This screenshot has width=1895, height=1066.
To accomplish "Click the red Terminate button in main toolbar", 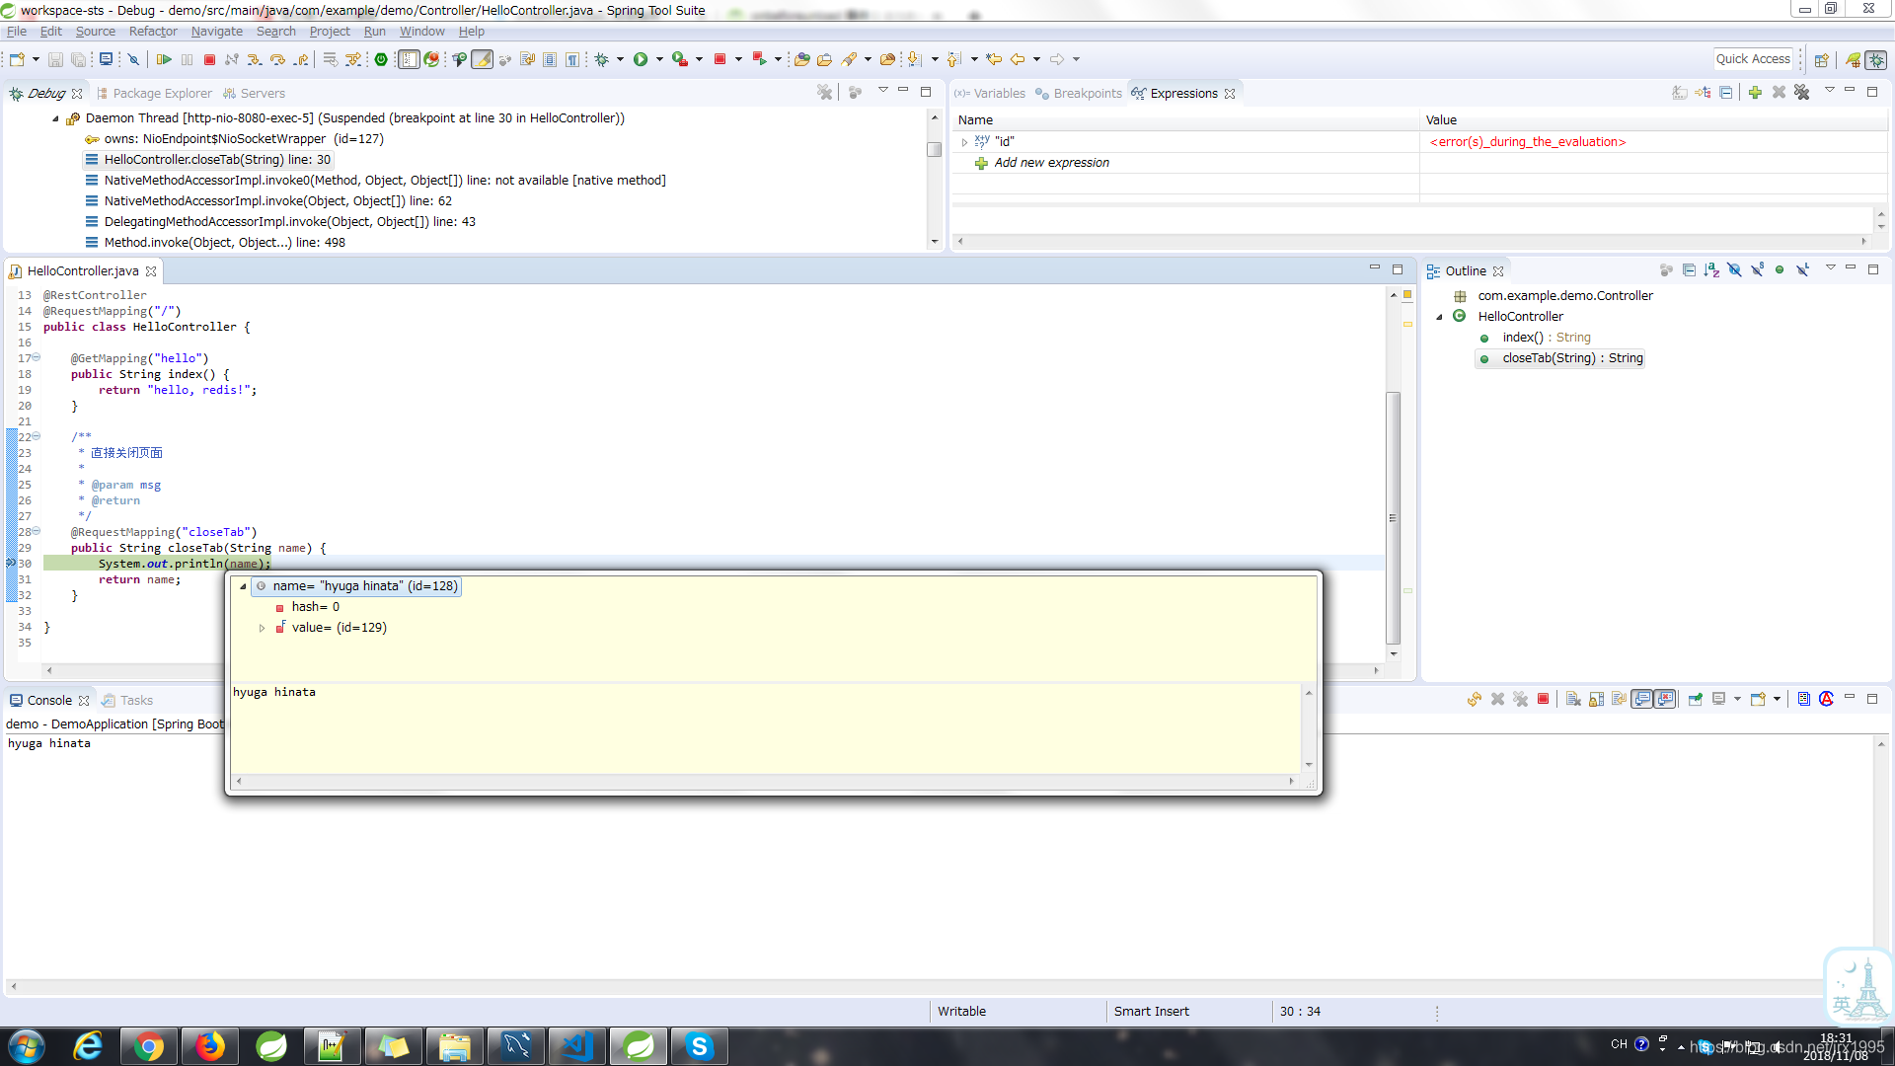I will click(209, 60).
